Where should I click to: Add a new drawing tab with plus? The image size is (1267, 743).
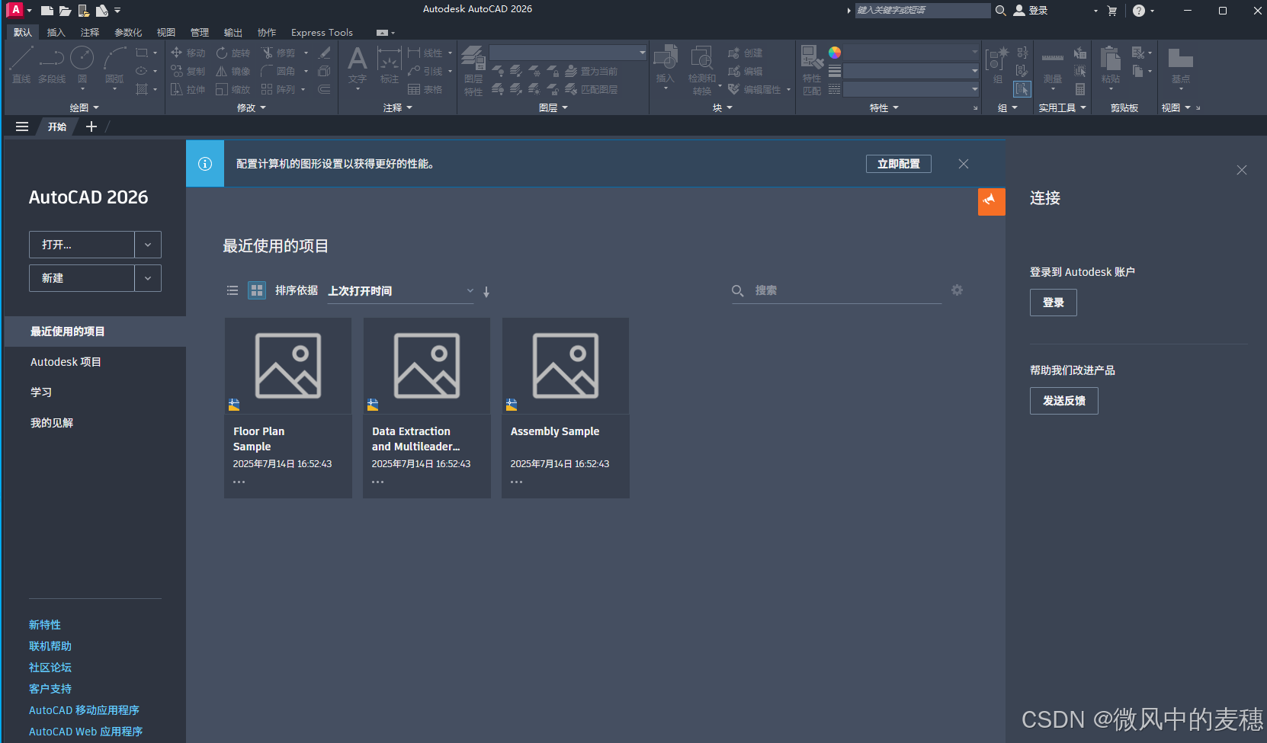coord(91,127)
